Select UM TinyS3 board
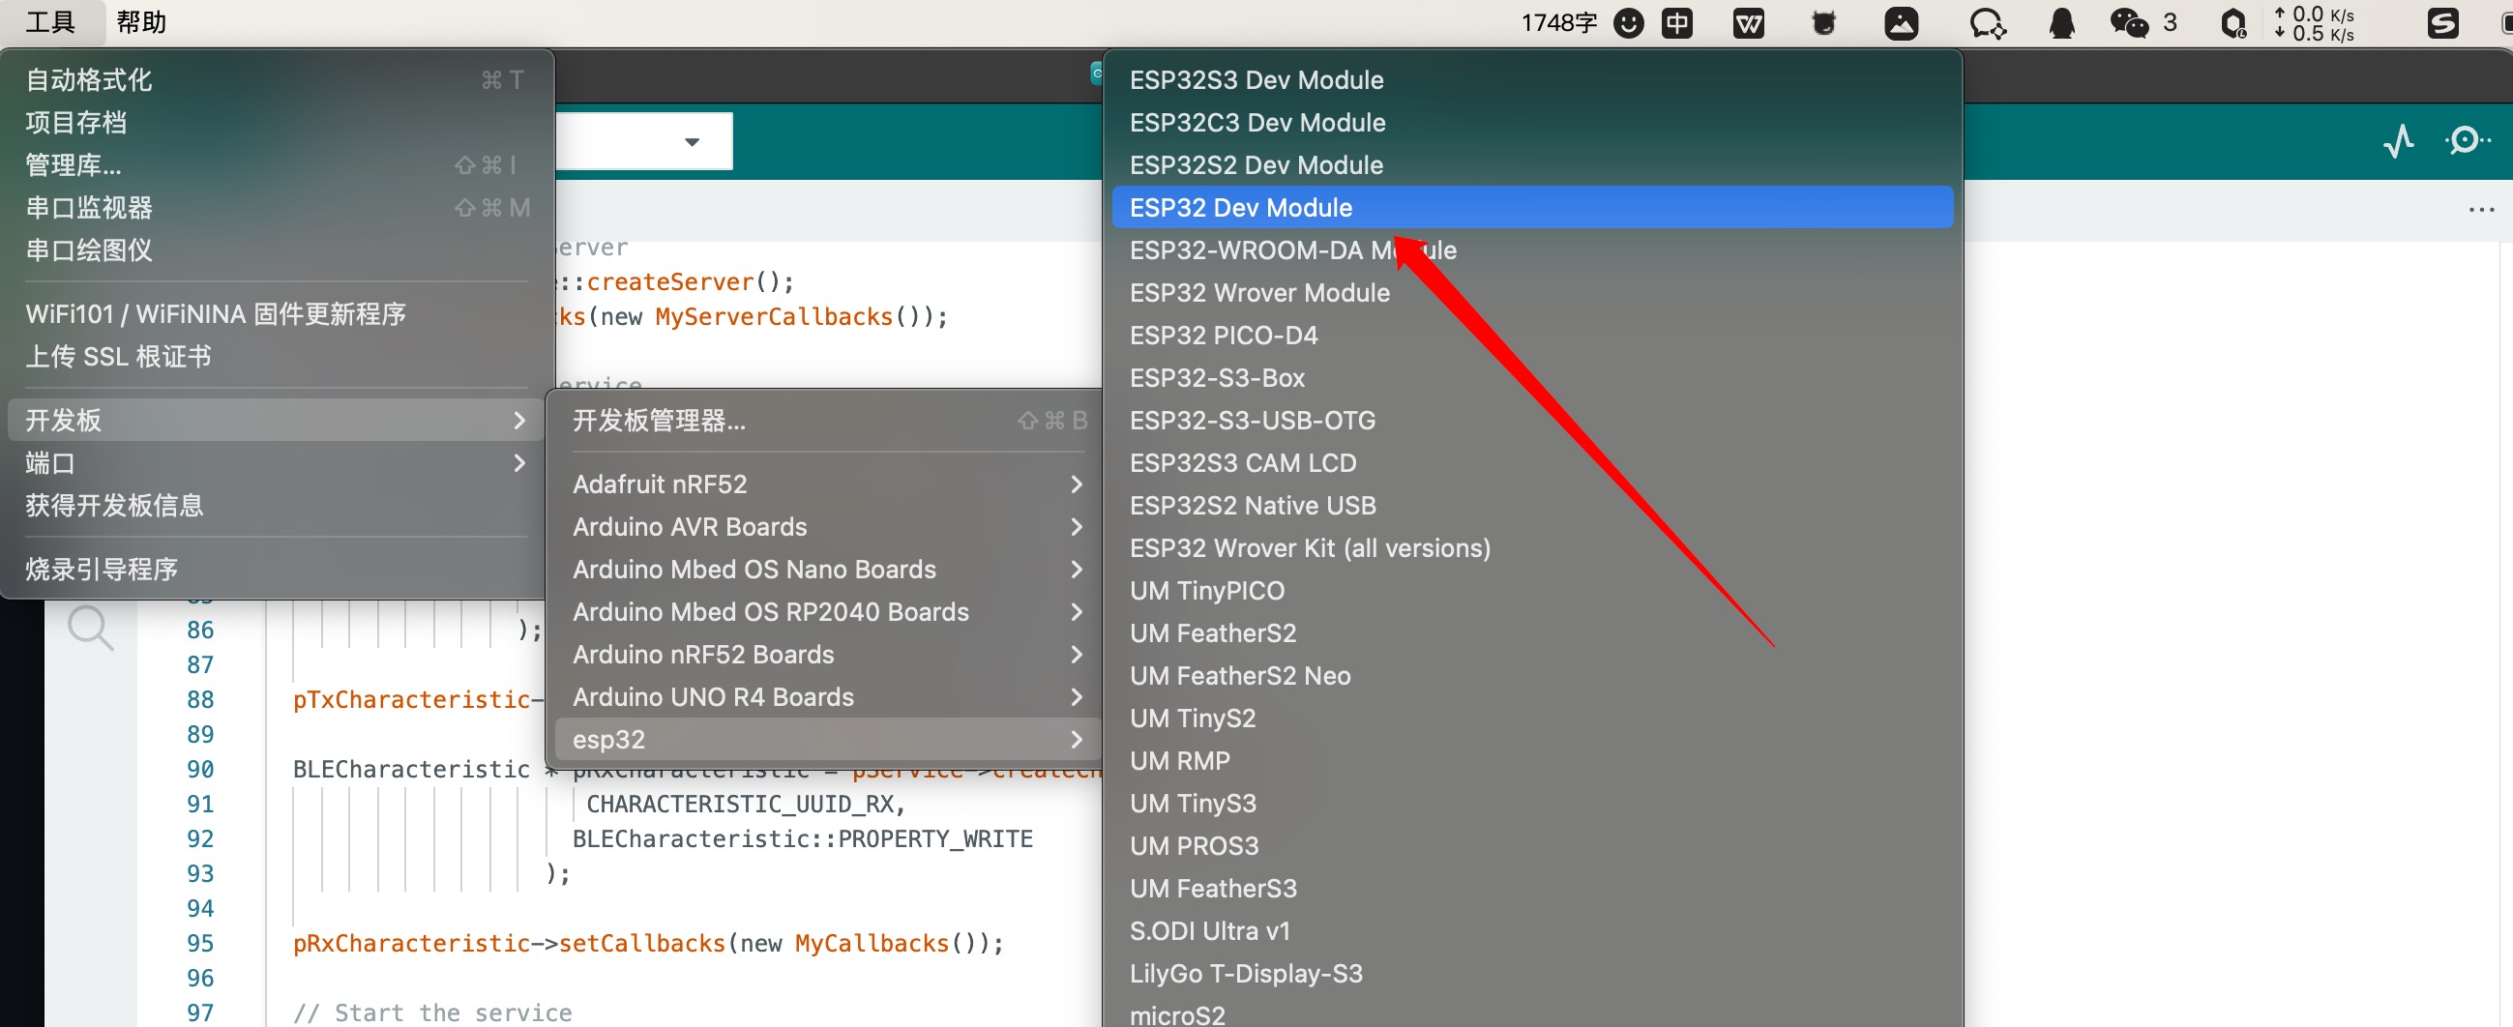Screen dimensions: 2513x1027 point(1532,804)
